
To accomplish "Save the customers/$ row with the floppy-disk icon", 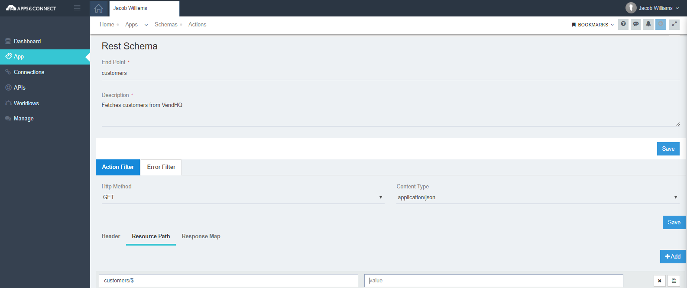I will point(674,281).
